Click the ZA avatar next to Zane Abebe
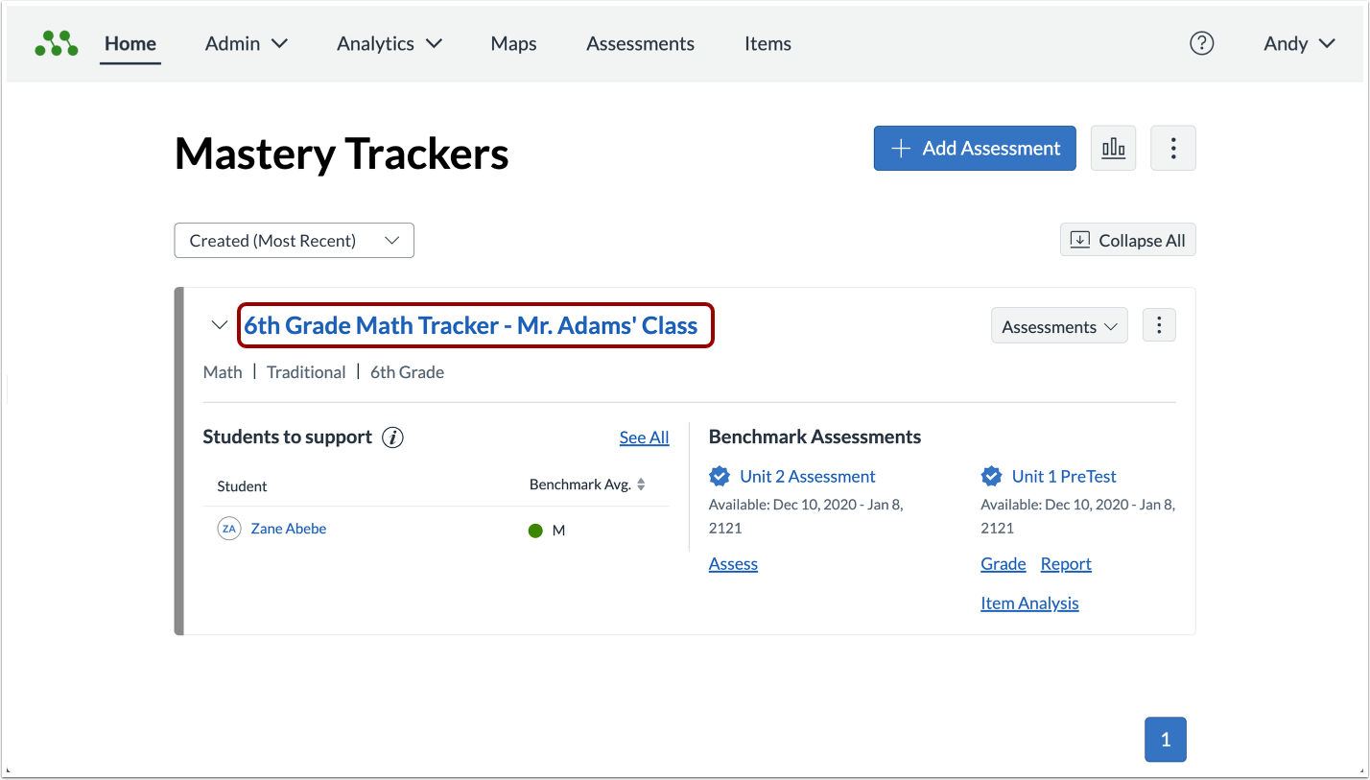Image resolution: width=1370 pixels, height=780 pixels. 228,529
